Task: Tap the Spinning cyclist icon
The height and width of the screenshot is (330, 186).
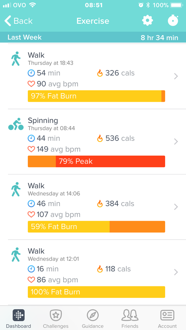Action: tap(16, 124)
